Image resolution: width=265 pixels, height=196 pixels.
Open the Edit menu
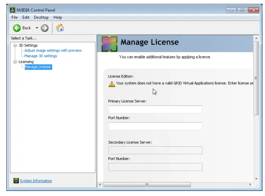pyautogui.click(x=26, y=17)
